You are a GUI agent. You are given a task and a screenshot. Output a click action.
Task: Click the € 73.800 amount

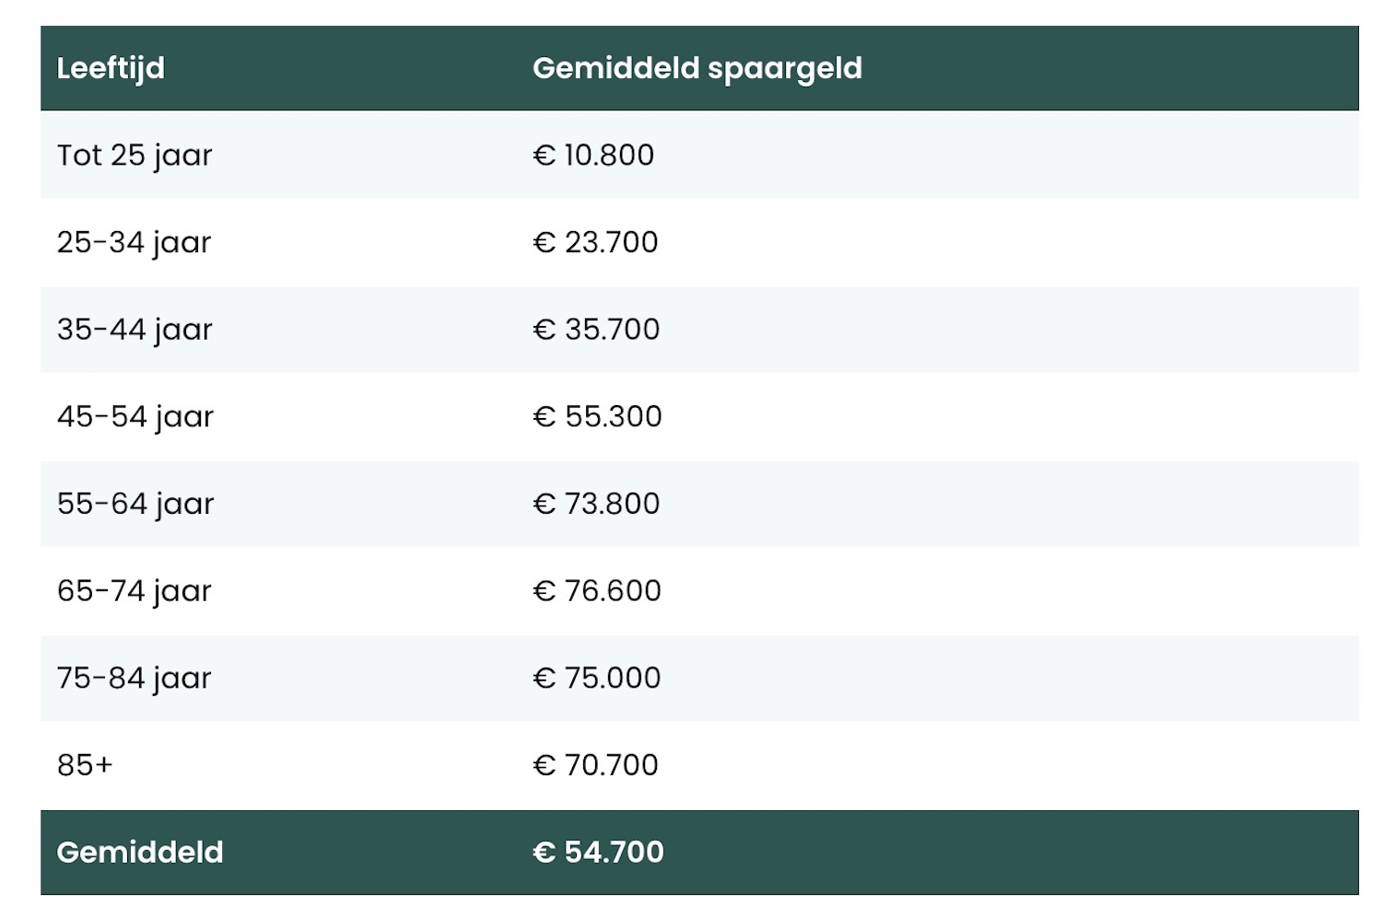pyautogui.click(x=596, y=504)
